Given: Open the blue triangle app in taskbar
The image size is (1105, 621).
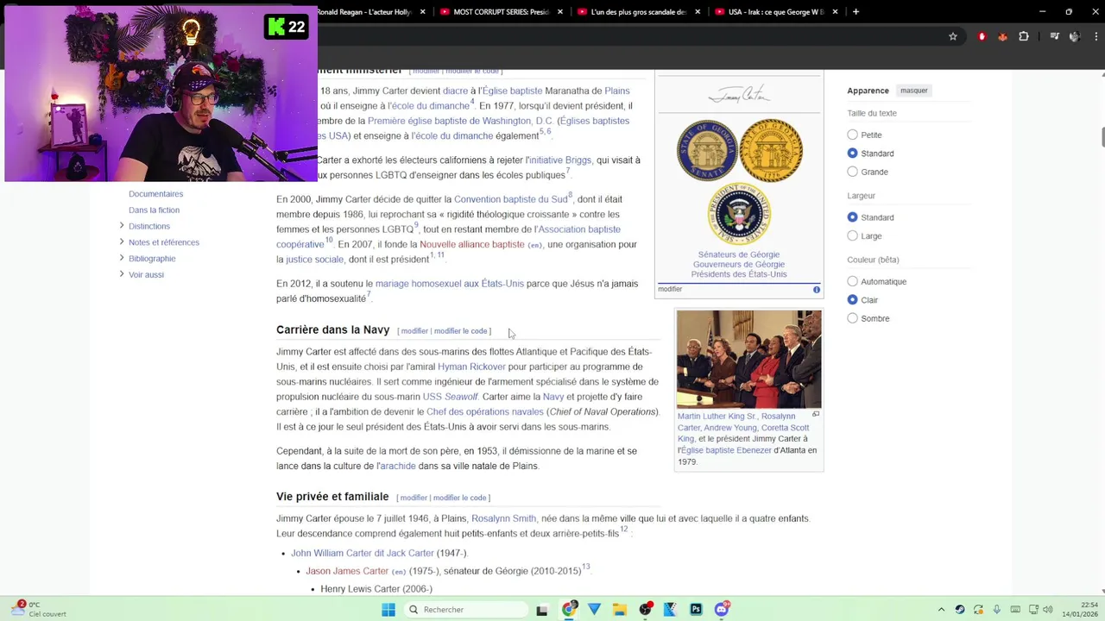Looking at the screenshot, I should tap(594, 610).
